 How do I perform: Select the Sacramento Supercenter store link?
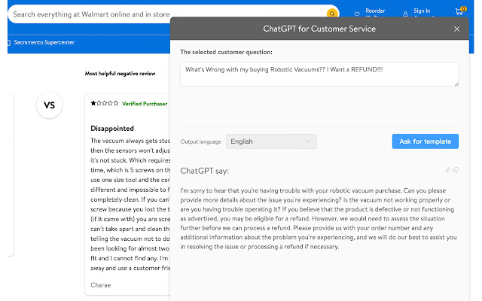coord(44,42)
